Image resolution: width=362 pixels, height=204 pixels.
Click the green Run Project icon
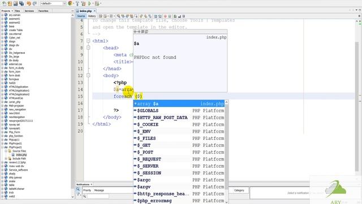tap(89, 3)
